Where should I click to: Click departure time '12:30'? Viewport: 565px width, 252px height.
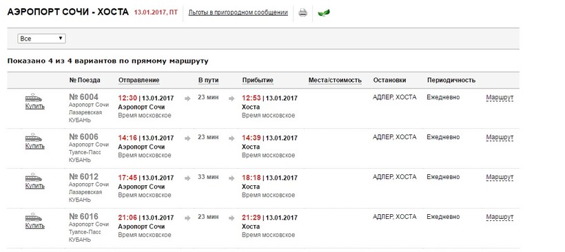tap(127, 98)
